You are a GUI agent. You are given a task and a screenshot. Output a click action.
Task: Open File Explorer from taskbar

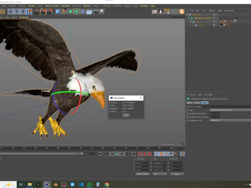[30, 184]
